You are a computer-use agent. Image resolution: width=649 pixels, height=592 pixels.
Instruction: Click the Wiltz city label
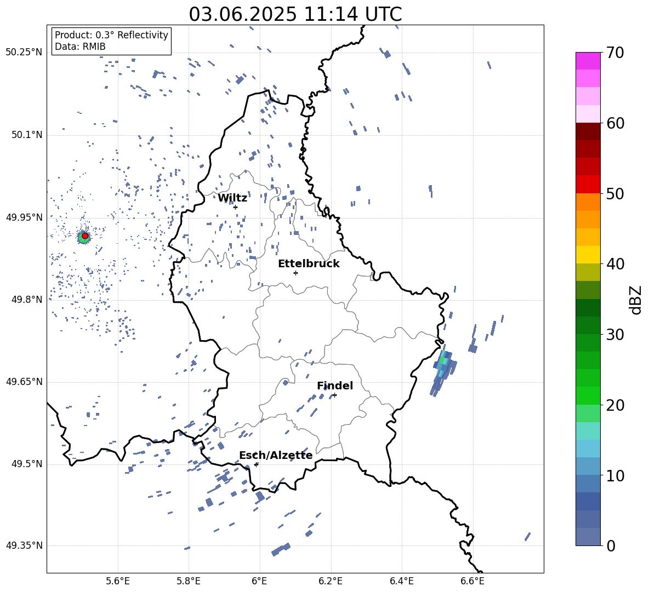point(232,198)
